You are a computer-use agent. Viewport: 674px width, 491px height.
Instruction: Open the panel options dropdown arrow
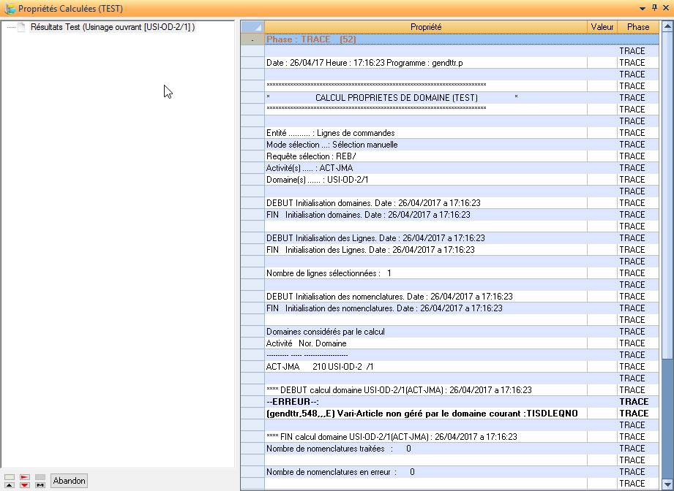click(x=643, y=7)
